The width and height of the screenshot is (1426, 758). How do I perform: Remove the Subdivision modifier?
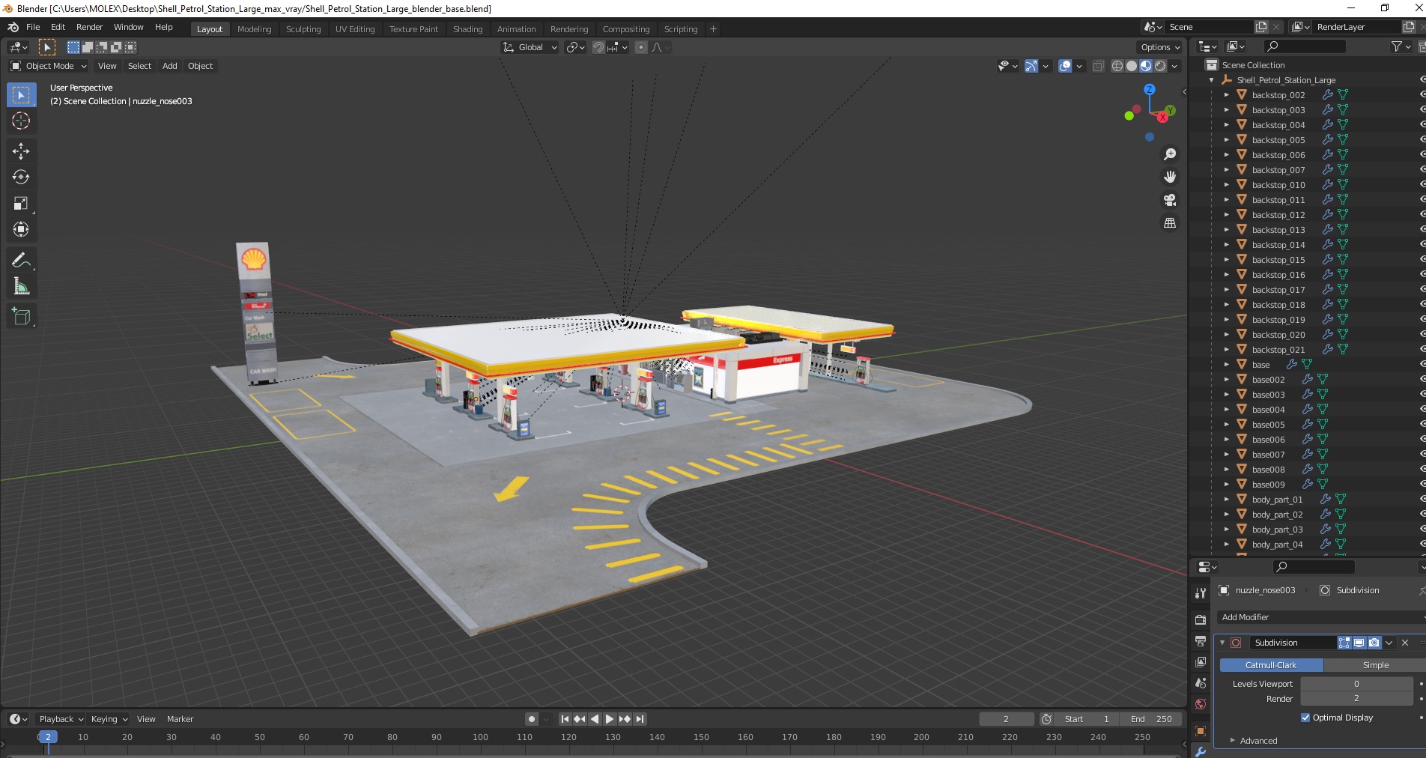click(x=1405, y=643)
